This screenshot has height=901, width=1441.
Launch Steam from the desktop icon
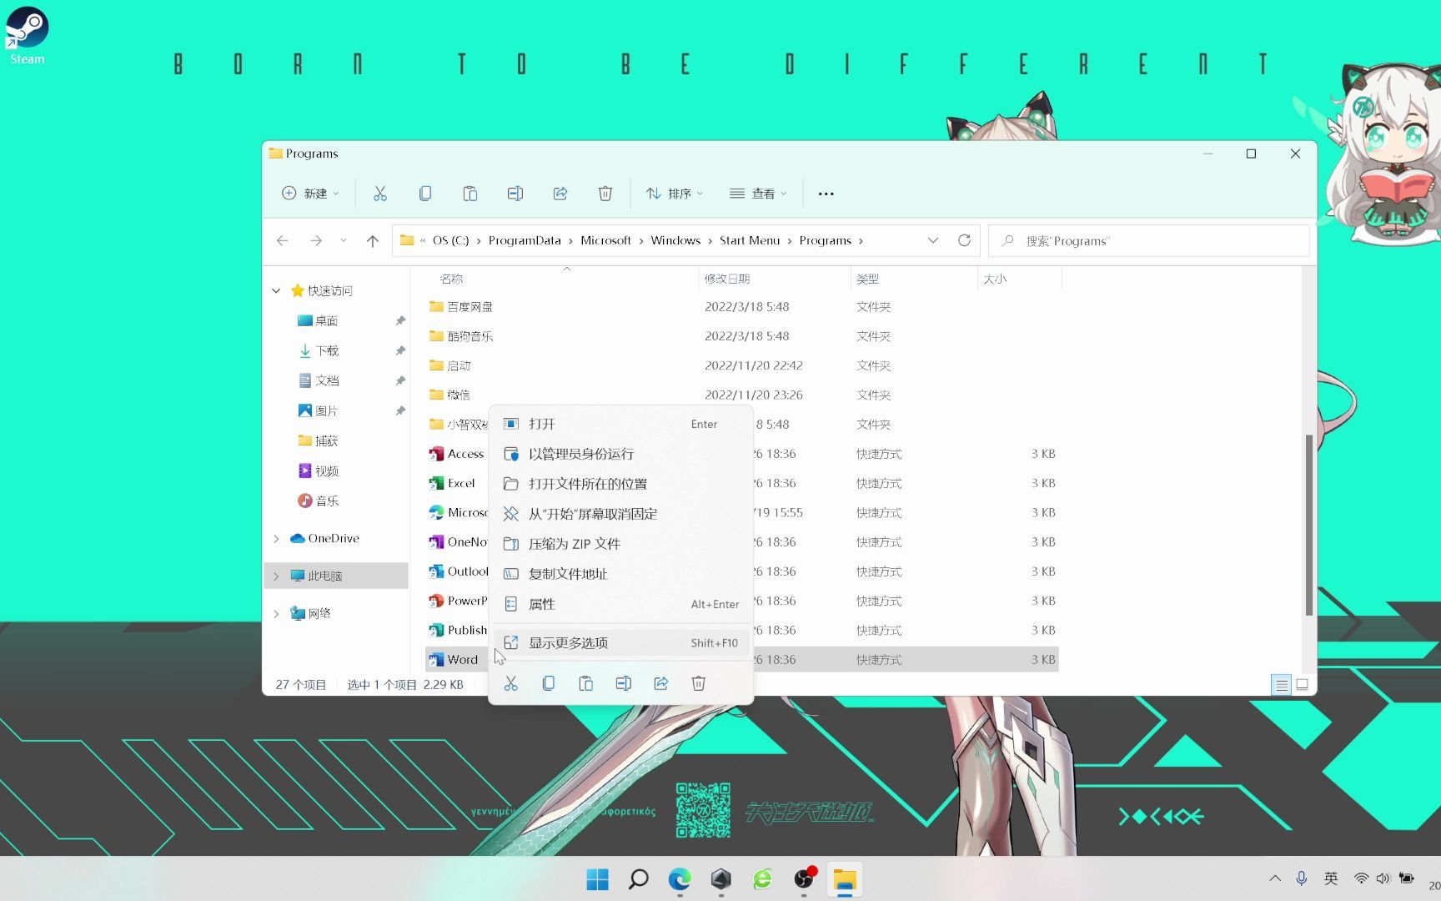[26, 27]
